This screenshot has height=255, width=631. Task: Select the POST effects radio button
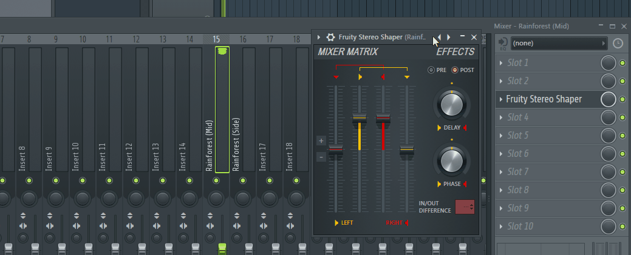[x=455, y=70]
